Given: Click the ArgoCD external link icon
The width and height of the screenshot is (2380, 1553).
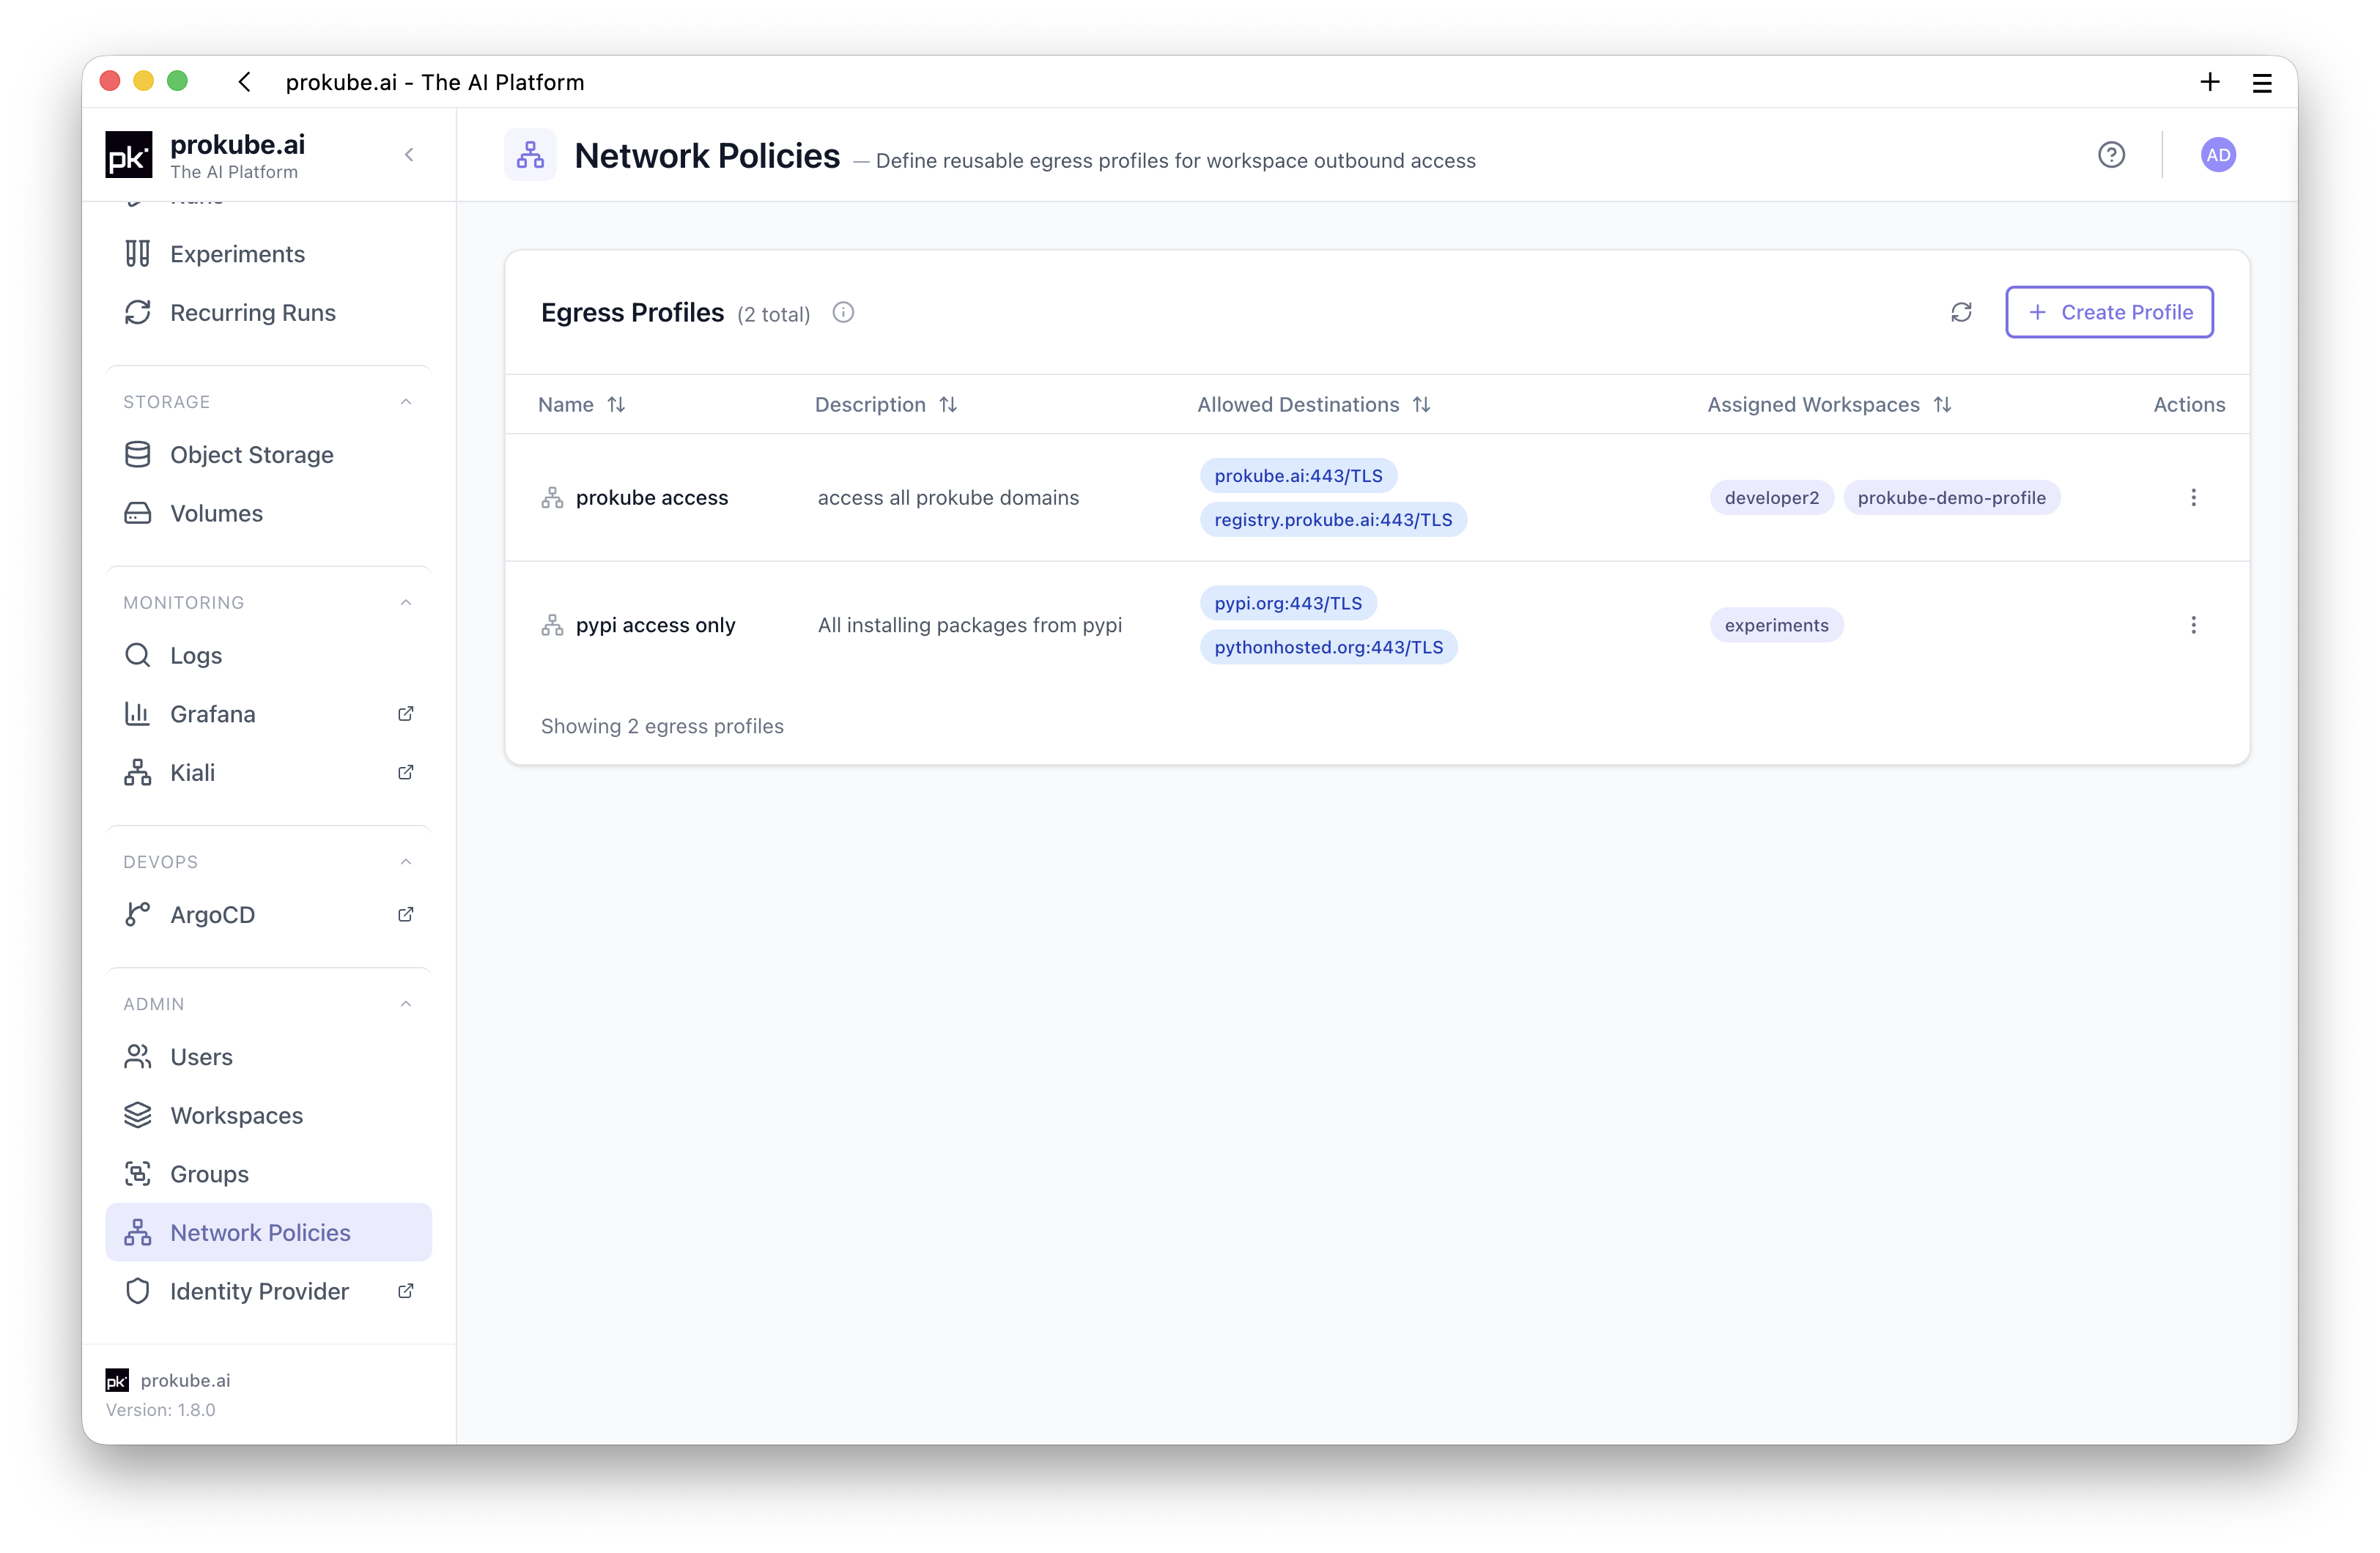Looking at the screenshot, I should pos(406,915).
